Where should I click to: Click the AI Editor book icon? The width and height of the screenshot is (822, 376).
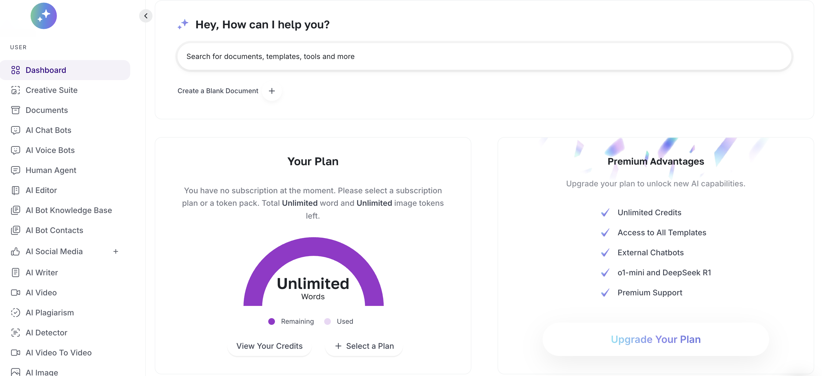[x=15, y=191]
